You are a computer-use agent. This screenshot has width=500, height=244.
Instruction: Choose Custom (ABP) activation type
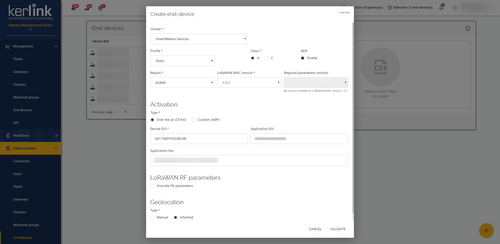pos(193,120)
